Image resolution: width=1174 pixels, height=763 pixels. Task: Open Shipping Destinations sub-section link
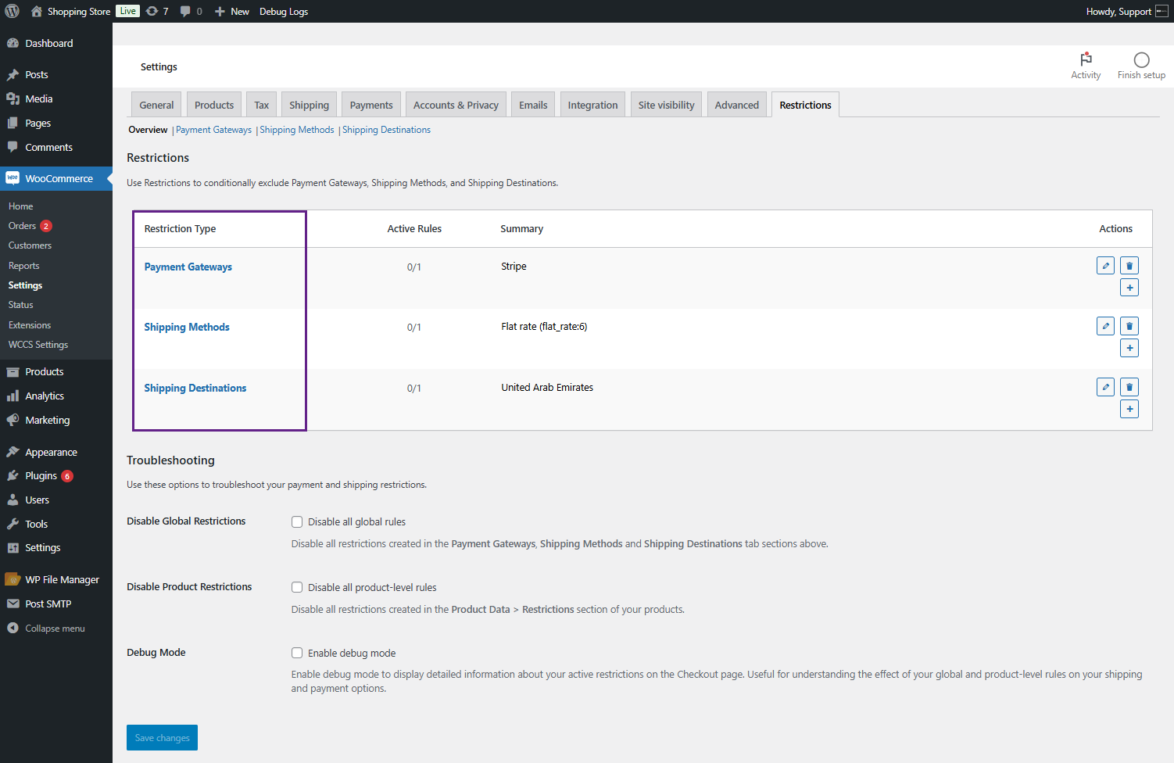pyautogui.click(x=386, y=130)
